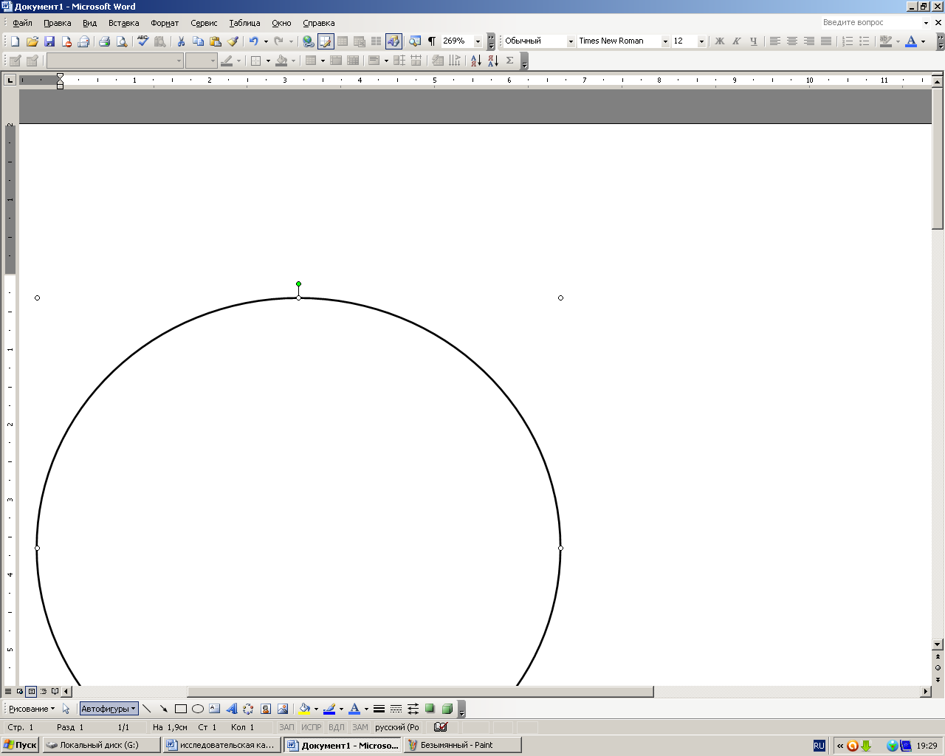Open the Вставка menu
This screenshot has height=756, width=945.
(x=123, y=23)
